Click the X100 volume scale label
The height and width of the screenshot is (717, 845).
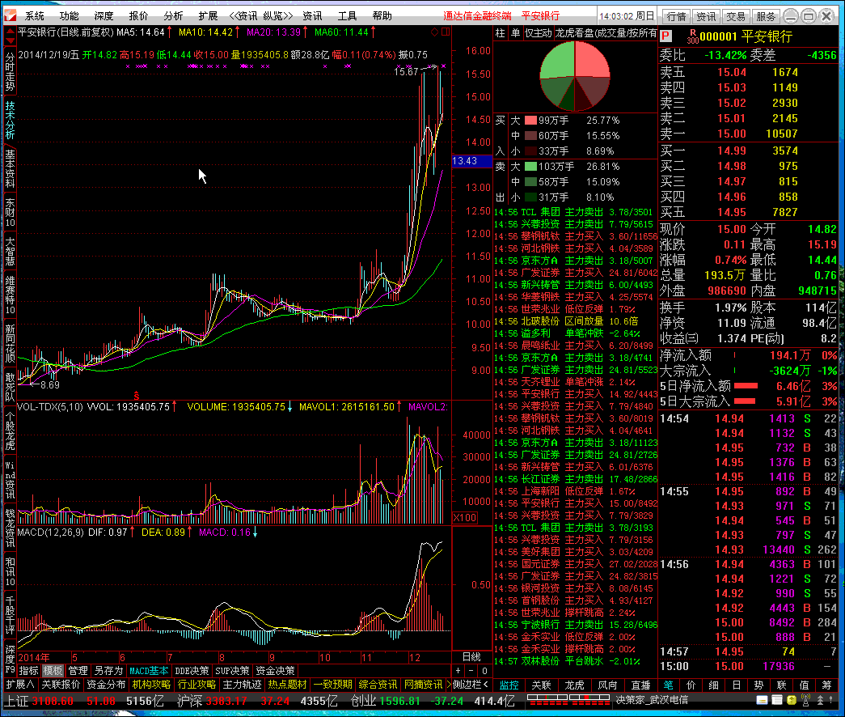point(464,517)
